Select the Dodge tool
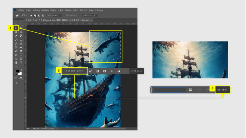Image resolution: width=246 pixels, height=138 pixels. [x=21, y=51]
